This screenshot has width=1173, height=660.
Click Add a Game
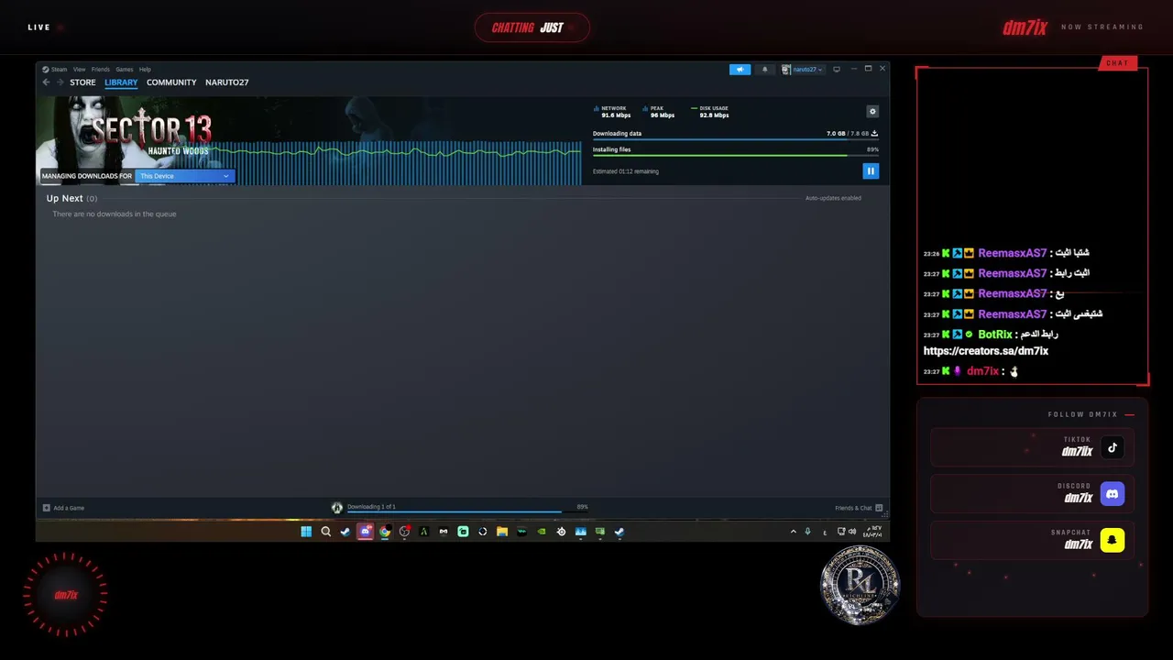point(64,508)
